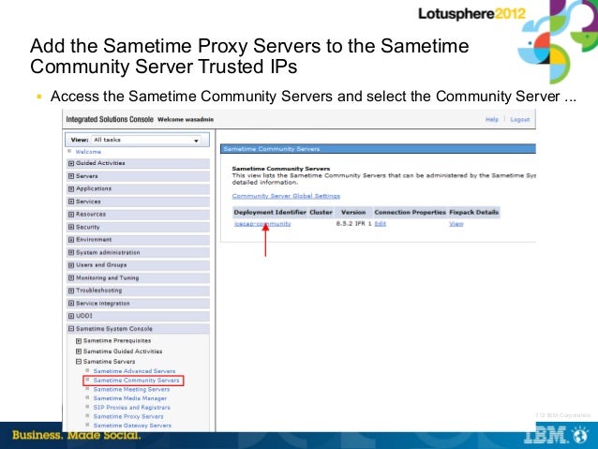Image resolution: width=598 pixels, height=449 pixels.
Task: Open Sametime Community Servers in the tree
Action: (x=136, y=381)
